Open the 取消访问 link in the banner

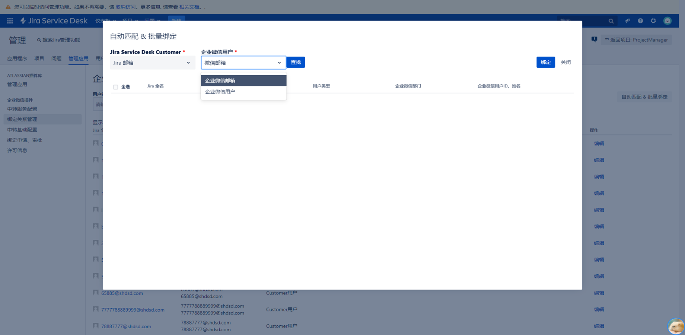click(x=125, y=7)
